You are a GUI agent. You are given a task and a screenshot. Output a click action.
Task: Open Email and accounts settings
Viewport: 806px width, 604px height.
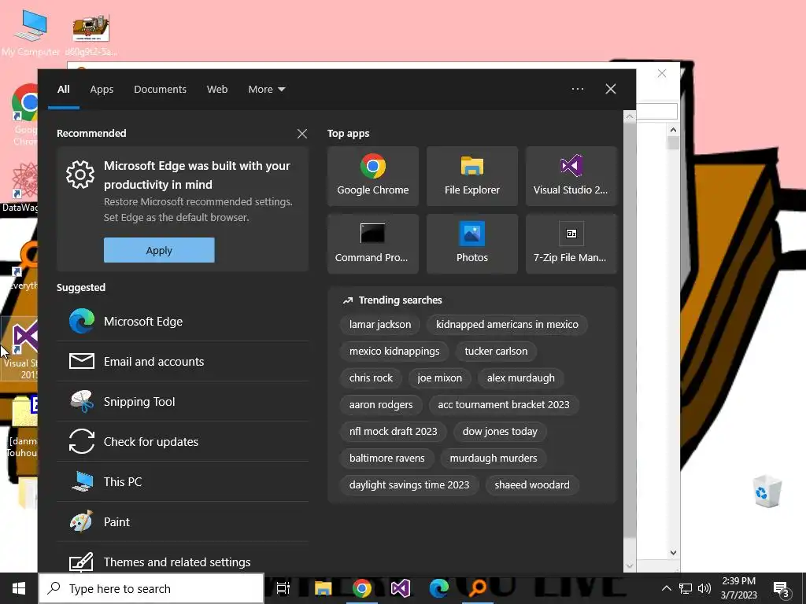click(183, 362)
